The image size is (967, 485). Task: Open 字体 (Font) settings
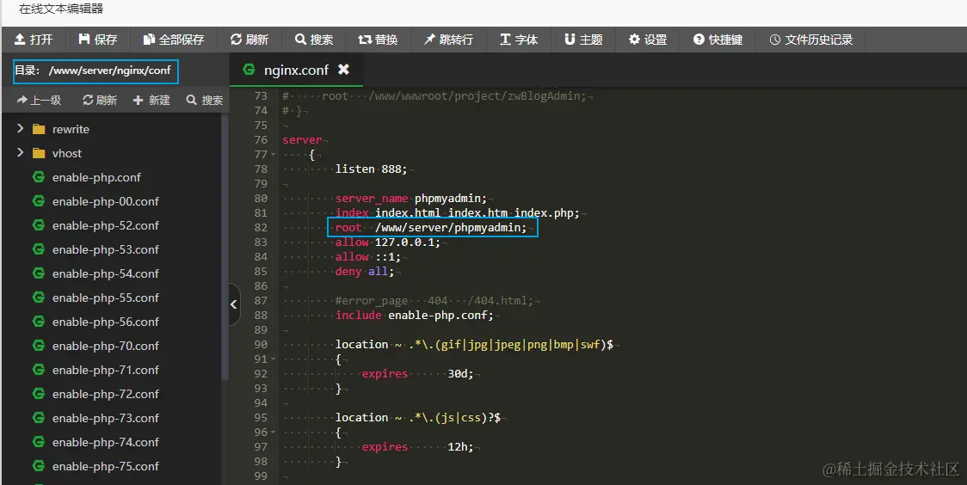point(519,40)
